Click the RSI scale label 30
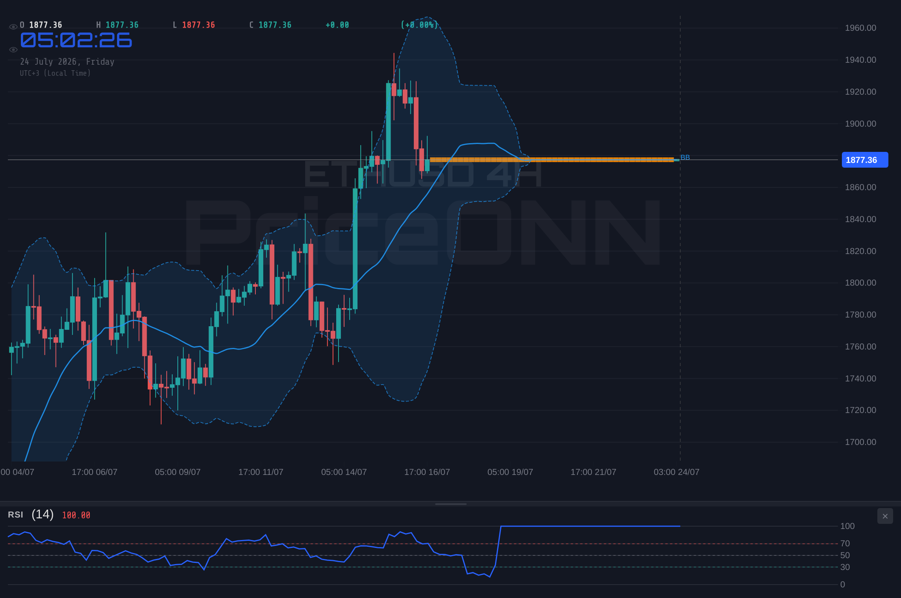Image resolution: width=901 pixels, height=598 pixels. (x=845, y=567)
